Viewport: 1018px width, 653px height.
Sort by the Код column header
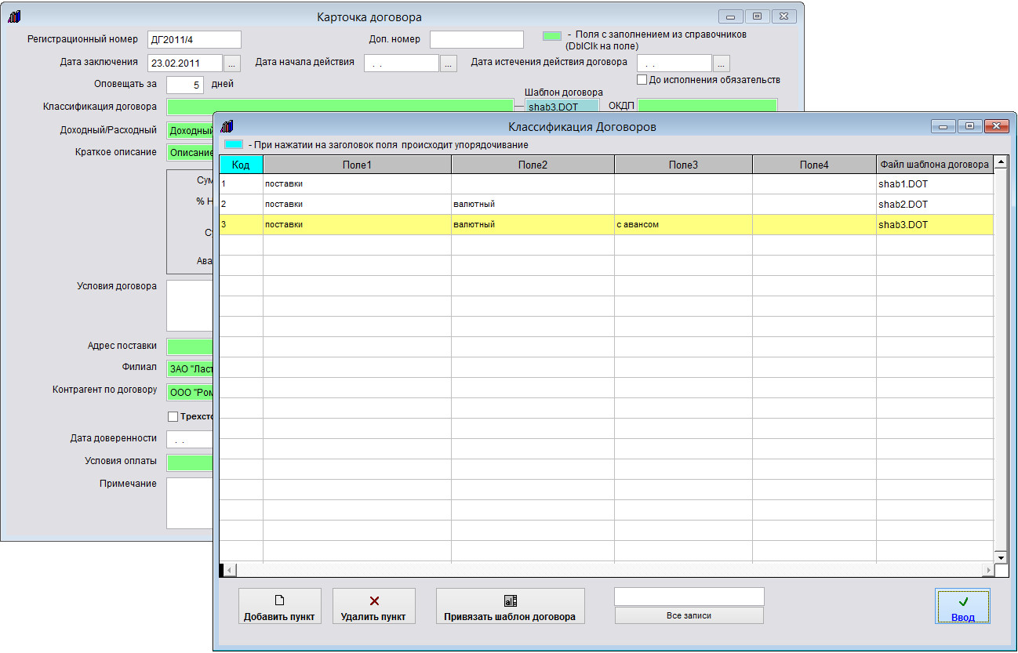(x=241, y=165)
